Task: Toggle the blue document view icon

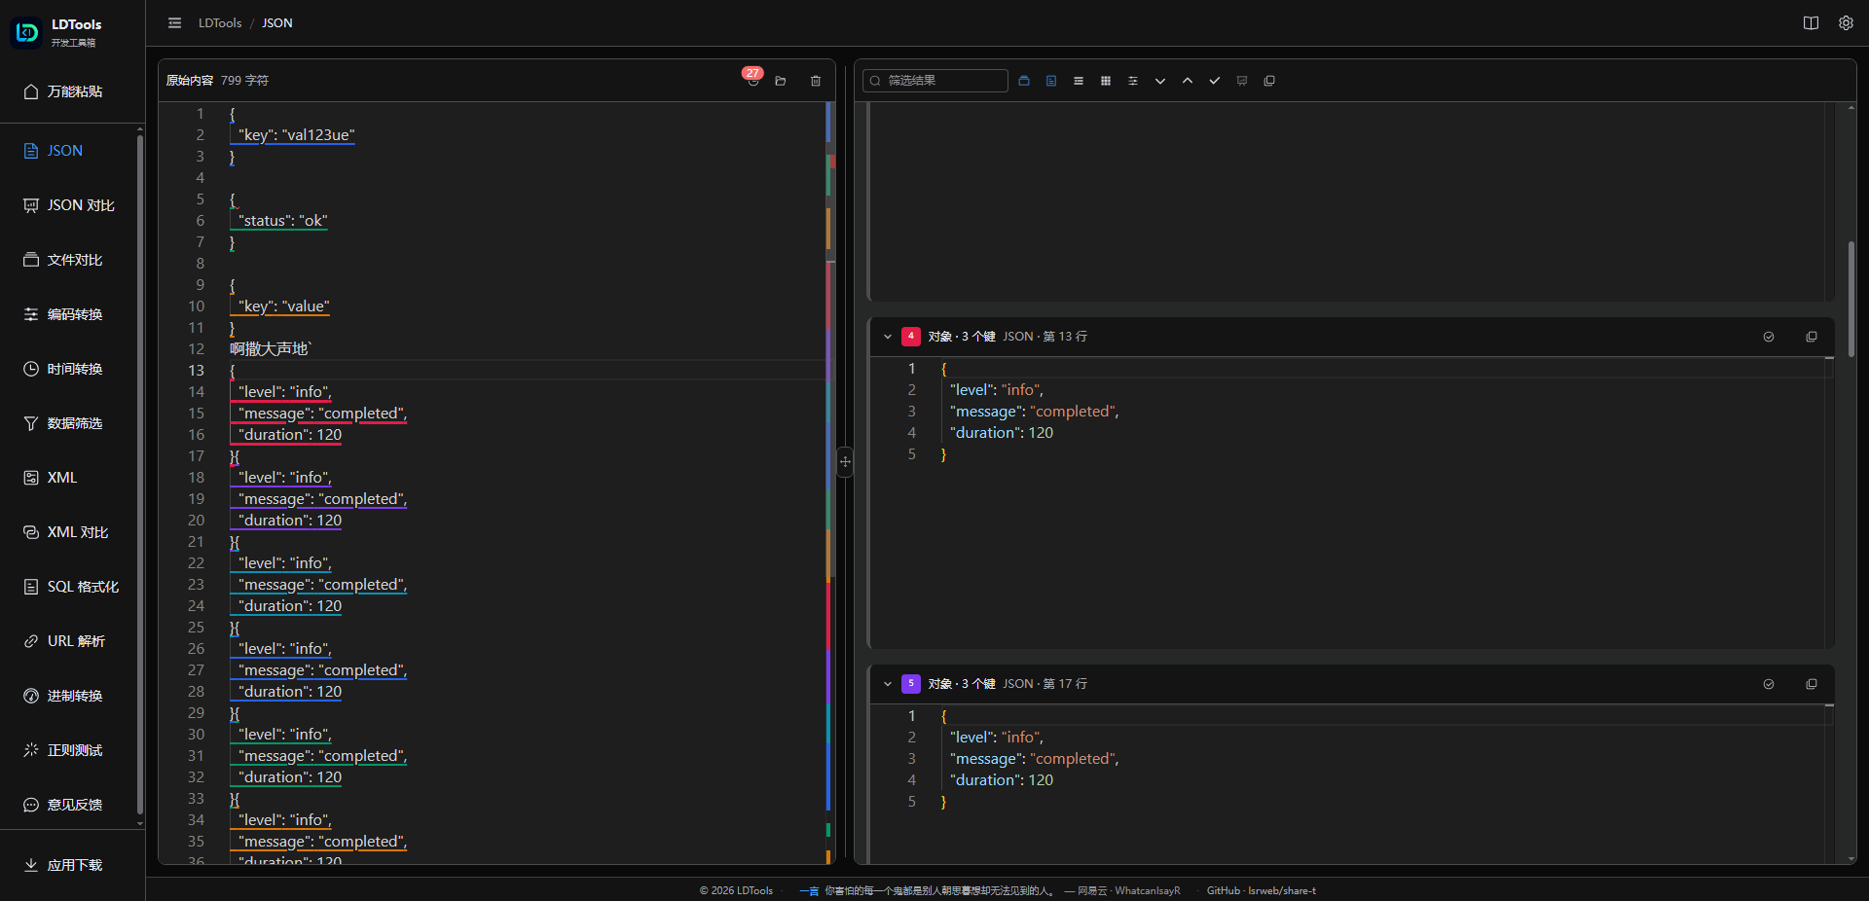Action: coord(1051,81)
